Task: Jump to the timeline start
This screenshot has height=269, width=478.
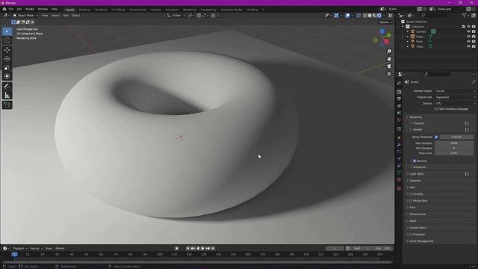Action: coord(187,248)
